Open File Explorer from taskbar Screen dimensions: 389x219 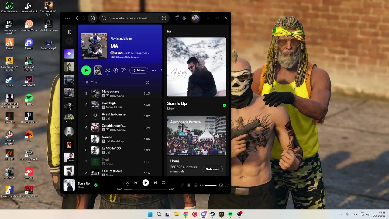(x=177, y=214)
